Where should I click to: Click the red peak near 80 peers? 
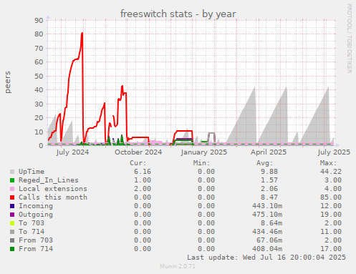tap(82, 34)
